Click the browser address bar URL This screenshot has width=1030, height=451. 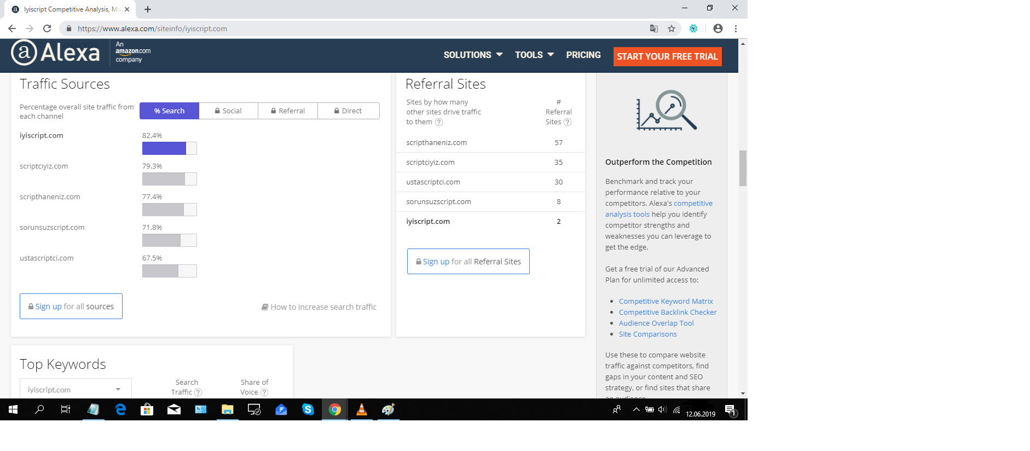pyautogui.click(x=152, y=28)
